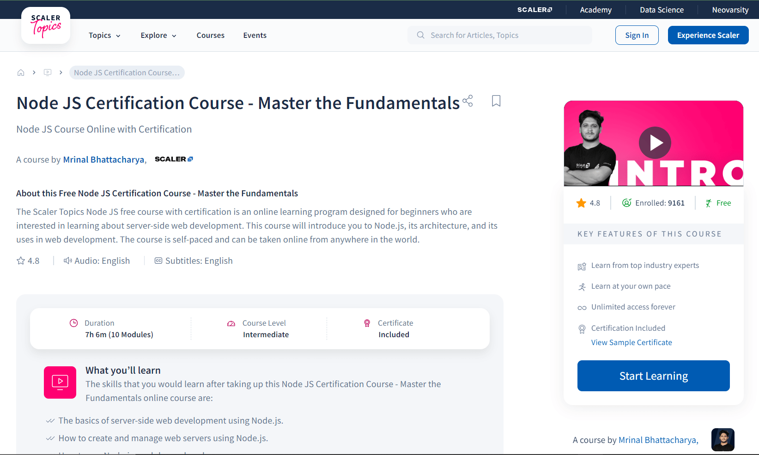This screenshot has height=455, width=759.
Task: Click View Sample Certificate link
Action: (631, 342)
